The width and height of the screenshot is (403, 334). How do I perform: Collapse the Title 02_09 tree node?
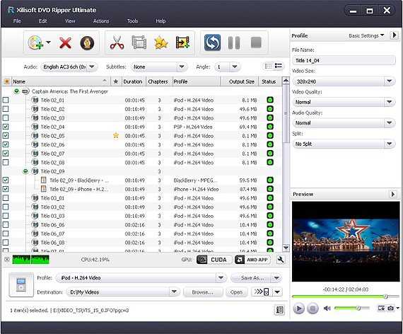(25, 171)
